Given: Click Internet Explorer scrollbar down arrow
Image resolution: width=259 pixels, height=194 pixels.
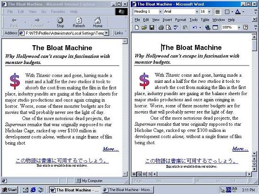Looking at the screenshot, I should 125,174.
